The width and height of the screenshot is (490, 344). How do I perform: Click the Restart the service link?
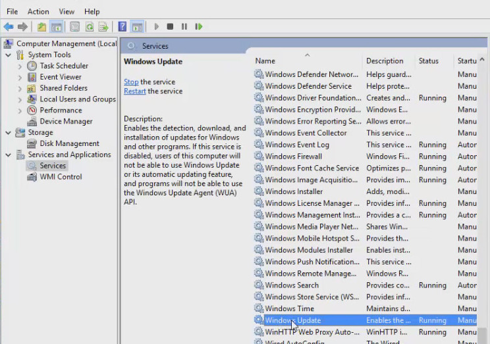click(x=135, y=91)
